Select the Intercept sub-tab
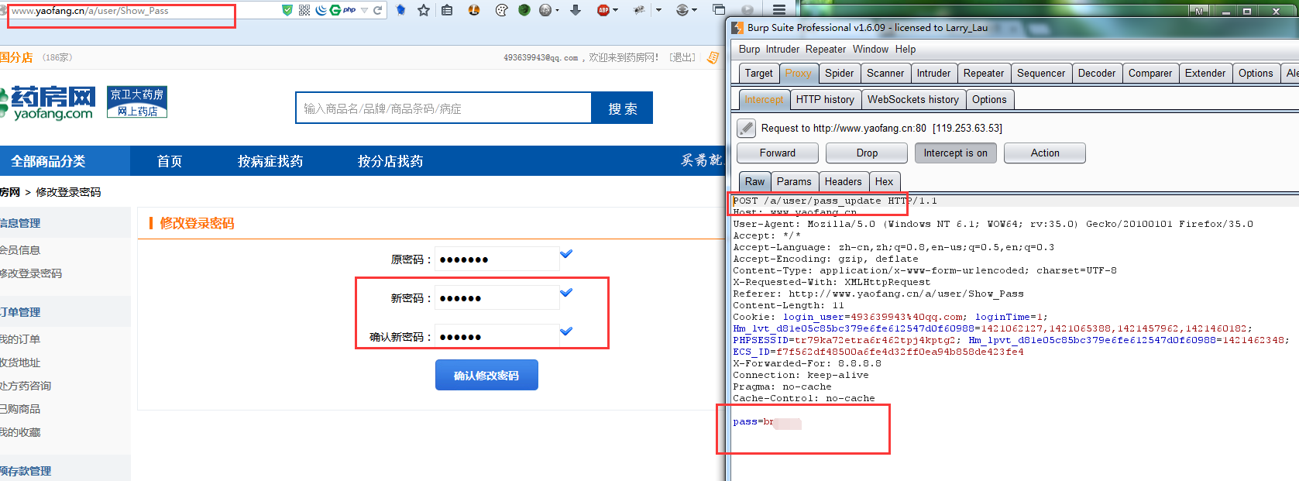The height and width of the screenshot is (481, 1299). 764,99
